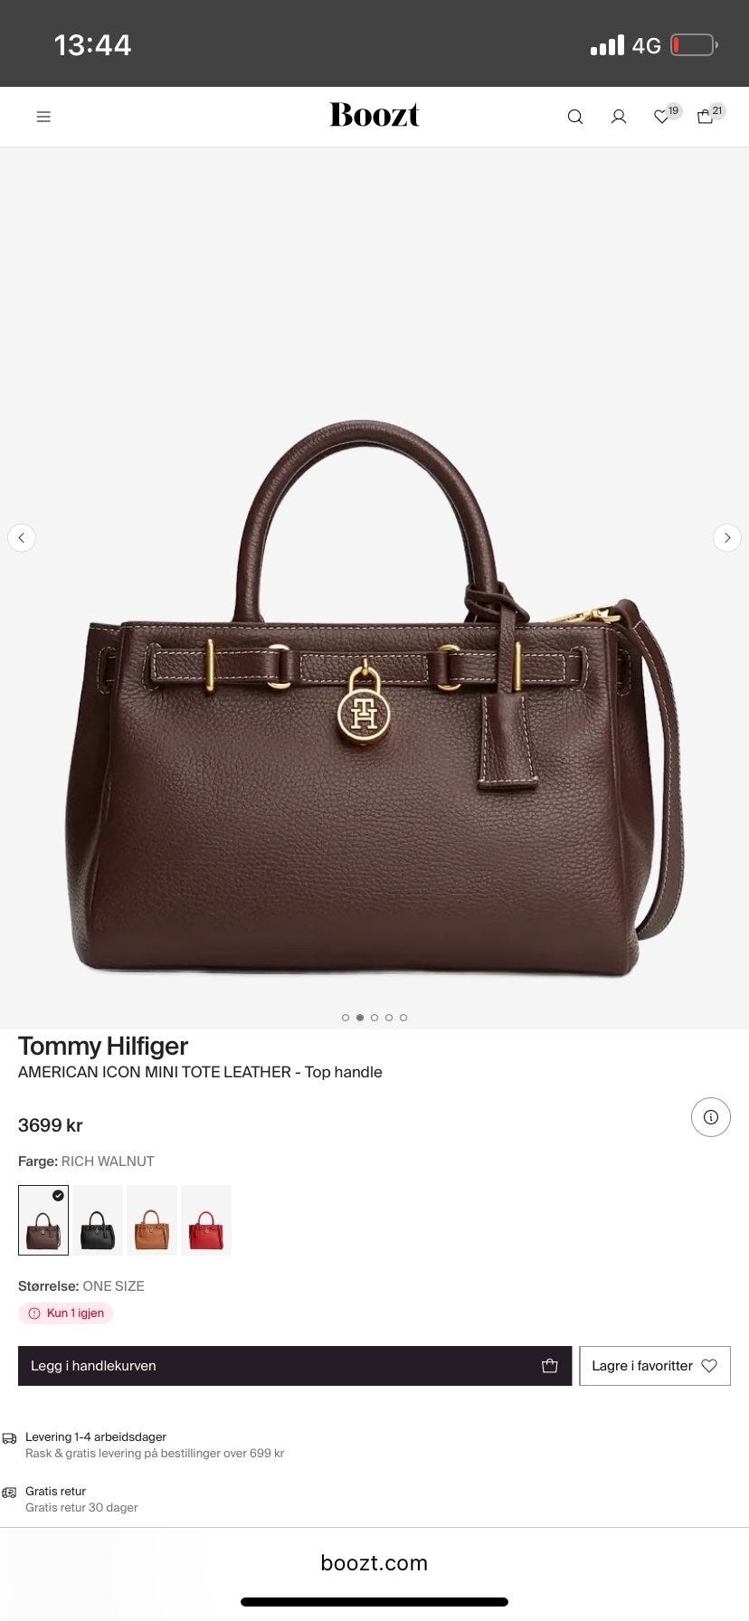Show previous product image arrow

click(22, 537)
